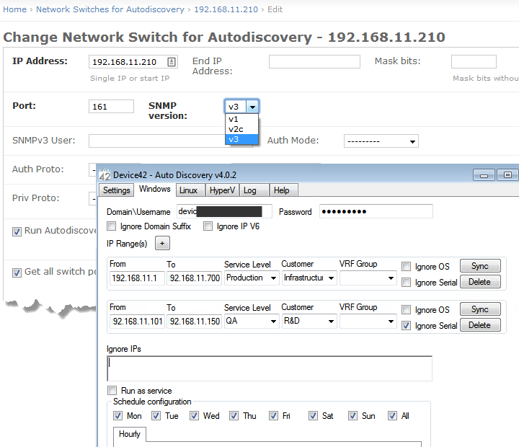519x447 pixels.
Task: Minimize the Device42 Auto Discovery window
Action: 484,174
